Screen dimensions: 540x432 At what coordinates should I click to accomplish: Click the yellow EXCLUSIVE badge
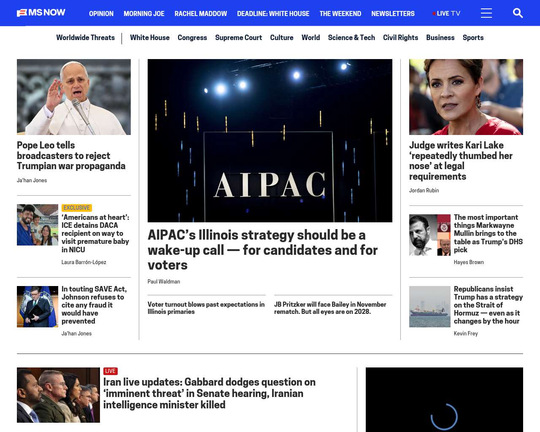[77, 208]
